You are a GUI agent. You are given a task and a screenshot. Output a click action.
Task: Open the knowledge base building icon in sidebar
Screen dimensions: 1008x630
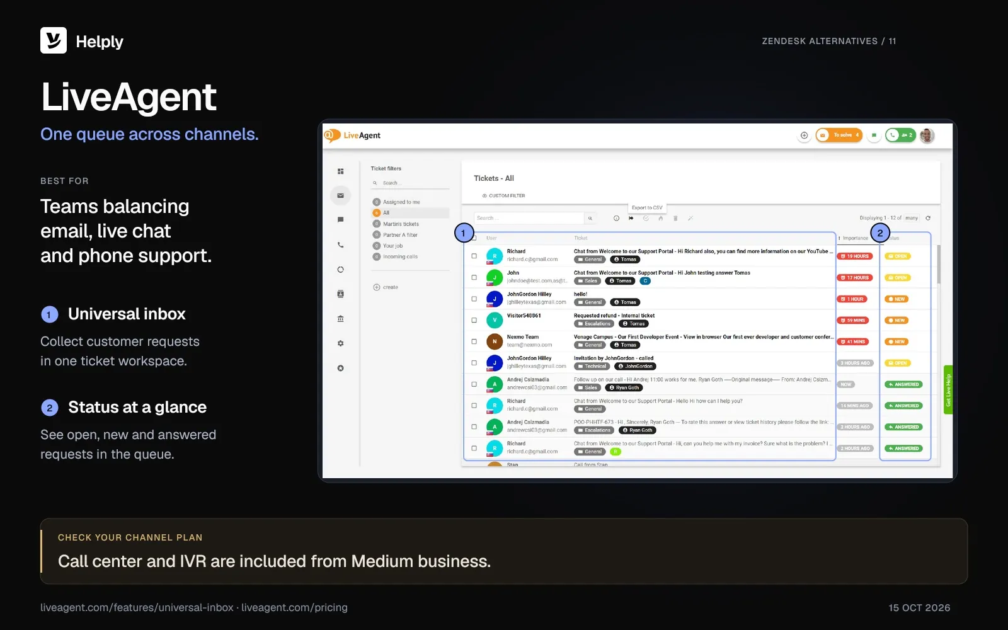tap(340, 318)
